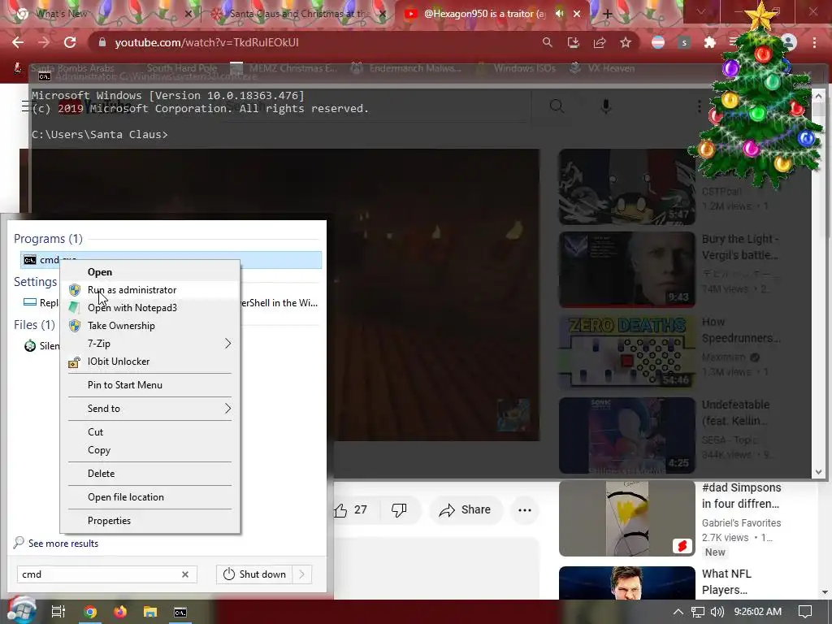The width and height of the screenshot is (832, 624).
Task: Open Chrome from the taskbar
Action: pyautogui.click(x=89, y=612)
